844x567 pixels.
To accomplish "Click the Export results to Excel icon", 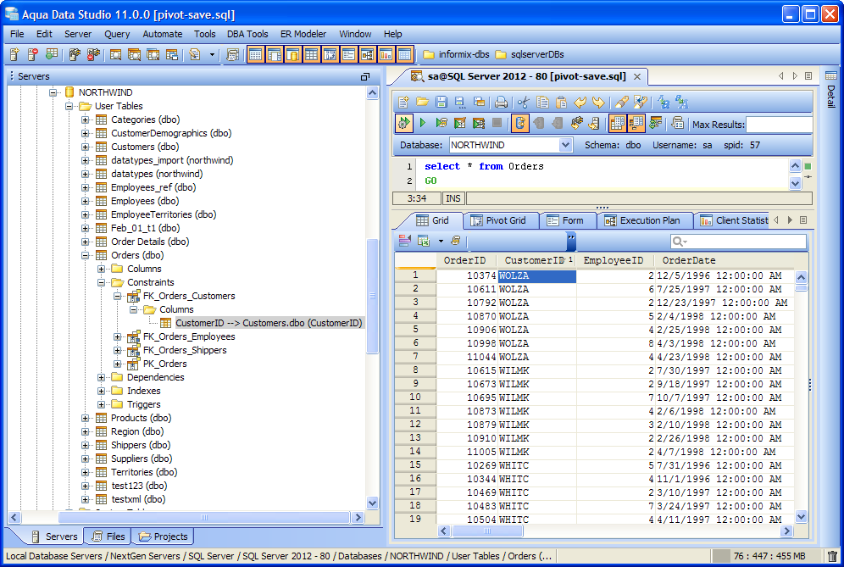I will point(424,242).
